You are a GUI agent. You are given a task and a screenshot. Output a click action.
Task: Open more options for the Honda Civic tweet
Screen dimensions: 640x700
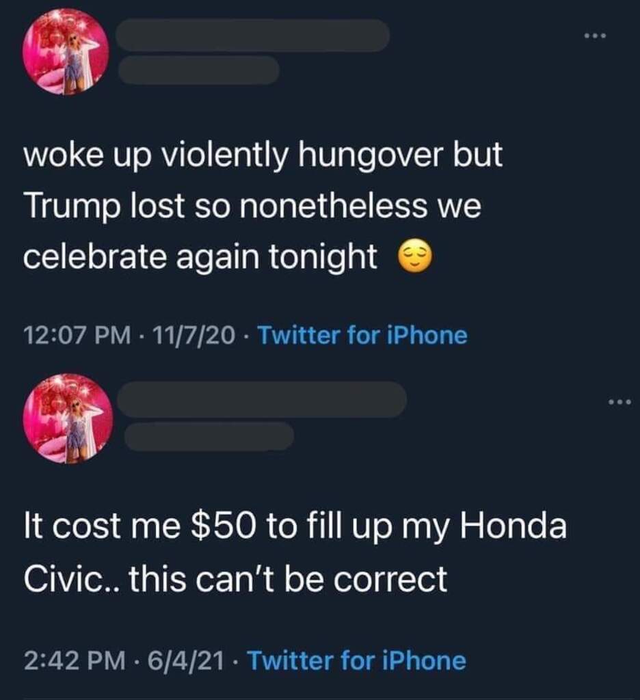pyautogui.click(x=619, y=402)
